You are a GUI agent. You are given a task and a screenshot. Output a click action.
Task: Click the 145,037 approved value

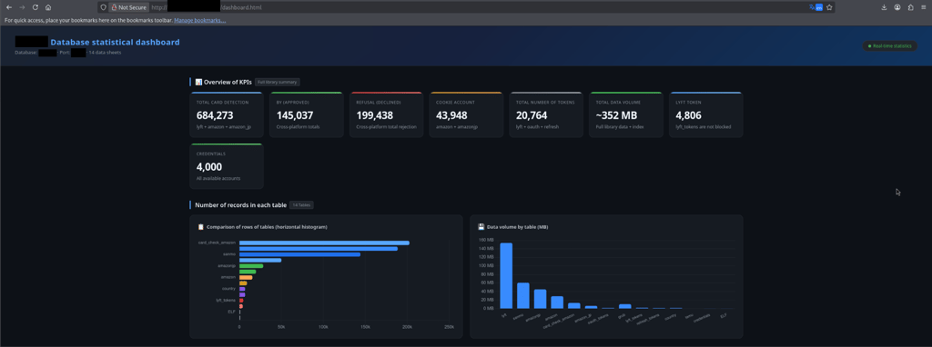point(296,115)
